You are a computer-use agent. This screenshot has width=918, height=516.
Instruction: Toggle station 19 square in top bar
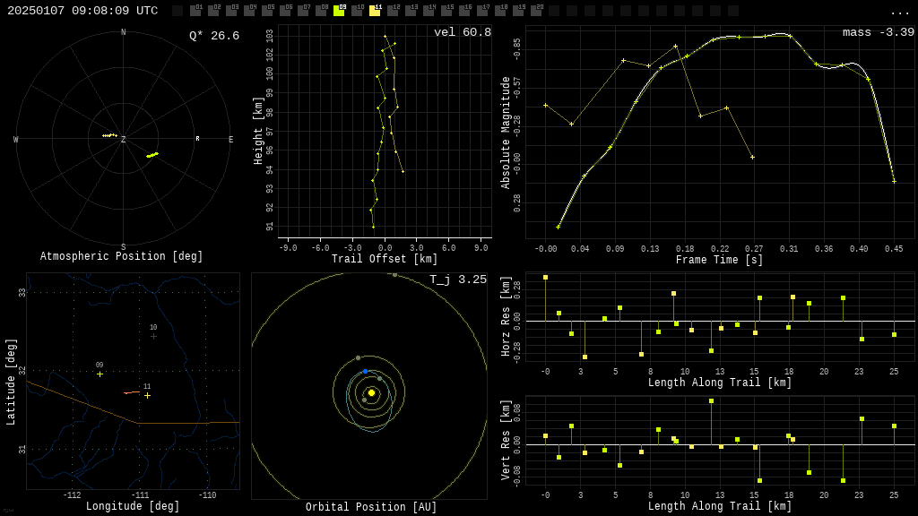[517, 11]
